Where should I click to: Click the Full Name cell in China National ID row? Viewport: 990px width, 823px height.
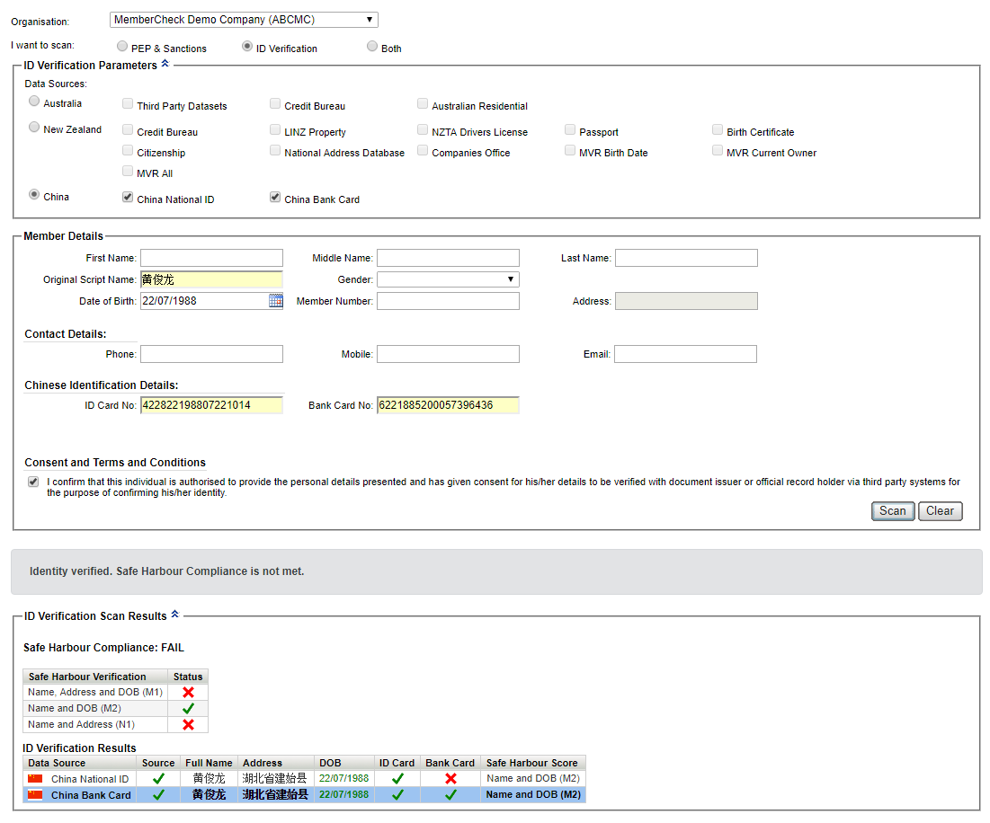coord(209,779)
